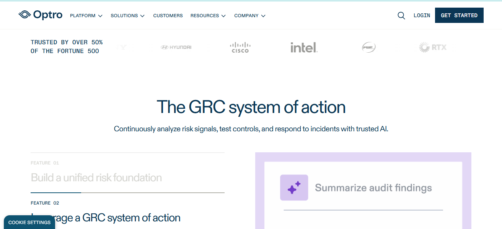Expand the Platform dropdown menu
Image resolution: width=502 pixels, height=229 pixels.
(86, 16)
